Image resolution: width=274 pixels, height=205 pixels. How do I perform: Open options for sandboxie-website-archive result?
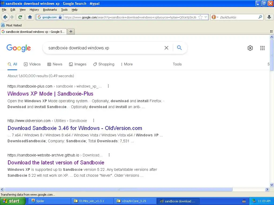[109, 155]
